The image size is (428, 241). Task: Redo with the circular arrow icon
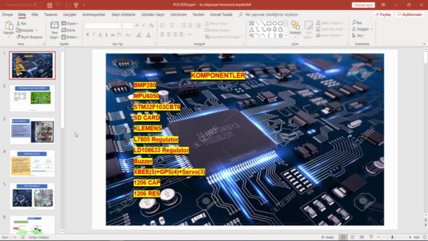click(x=68, y=5)
